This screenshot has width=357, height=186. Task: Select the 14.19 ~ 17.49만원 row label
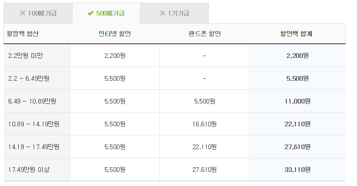tap(33, 147)
